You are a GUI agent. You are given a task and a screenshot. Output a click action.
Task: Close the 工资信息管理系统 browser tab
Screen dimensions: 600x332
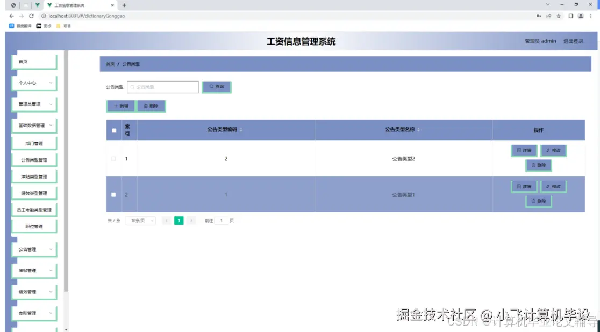(112, 5)
